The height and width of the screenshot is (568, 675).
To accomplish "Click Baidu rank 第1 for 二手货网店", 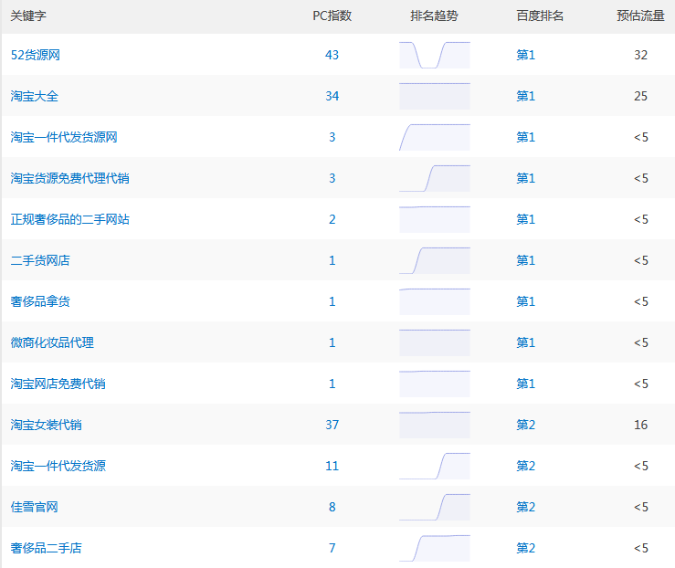I will 525,260.
